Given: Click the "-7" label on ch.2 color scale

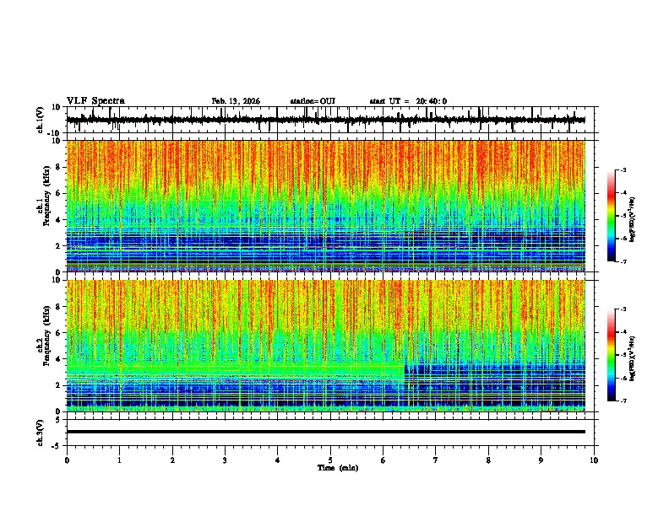Looking at the screenshot, I should click(x=623, y=400).
